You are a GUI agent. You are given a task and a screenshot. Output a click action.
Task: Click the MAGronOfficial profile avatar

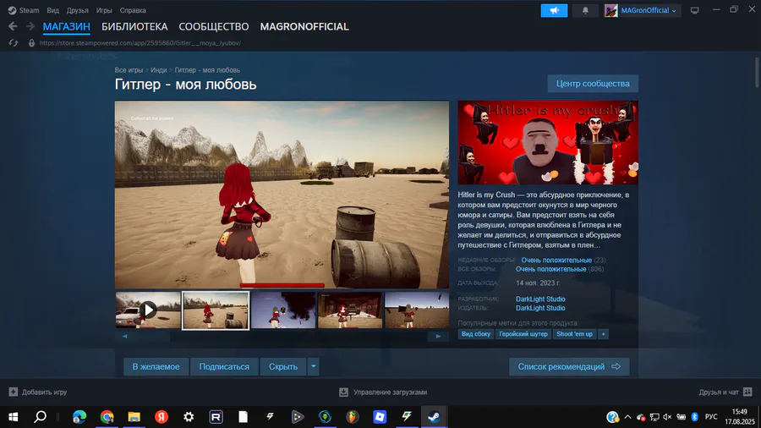click(x=611, y=10)
